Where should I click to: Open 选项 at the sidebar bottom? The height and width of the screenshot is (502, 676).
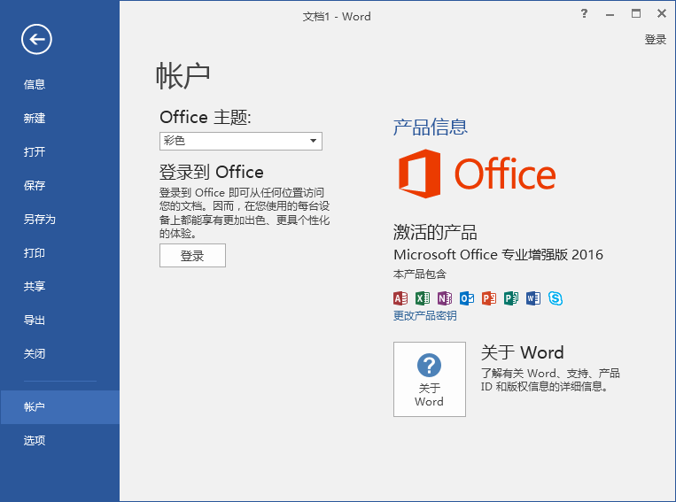click(35, 441)
